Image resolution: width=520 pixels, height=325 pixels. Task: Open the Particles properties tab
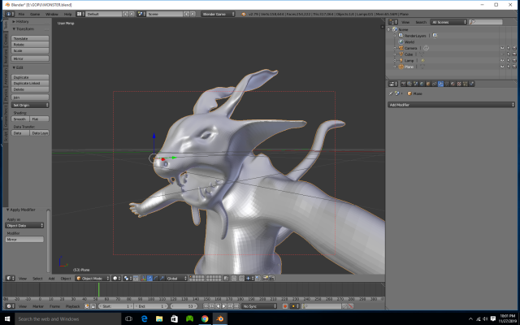pyautogui.click(x=465, y=84)
